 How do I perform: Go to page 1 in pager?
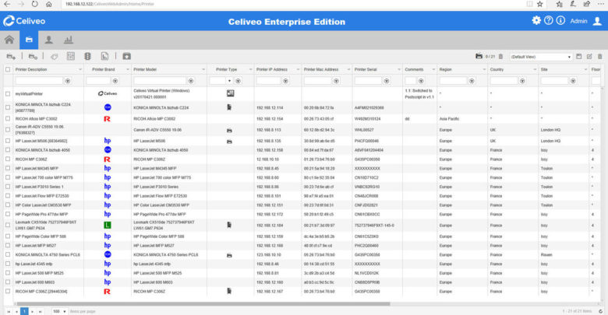24,311
